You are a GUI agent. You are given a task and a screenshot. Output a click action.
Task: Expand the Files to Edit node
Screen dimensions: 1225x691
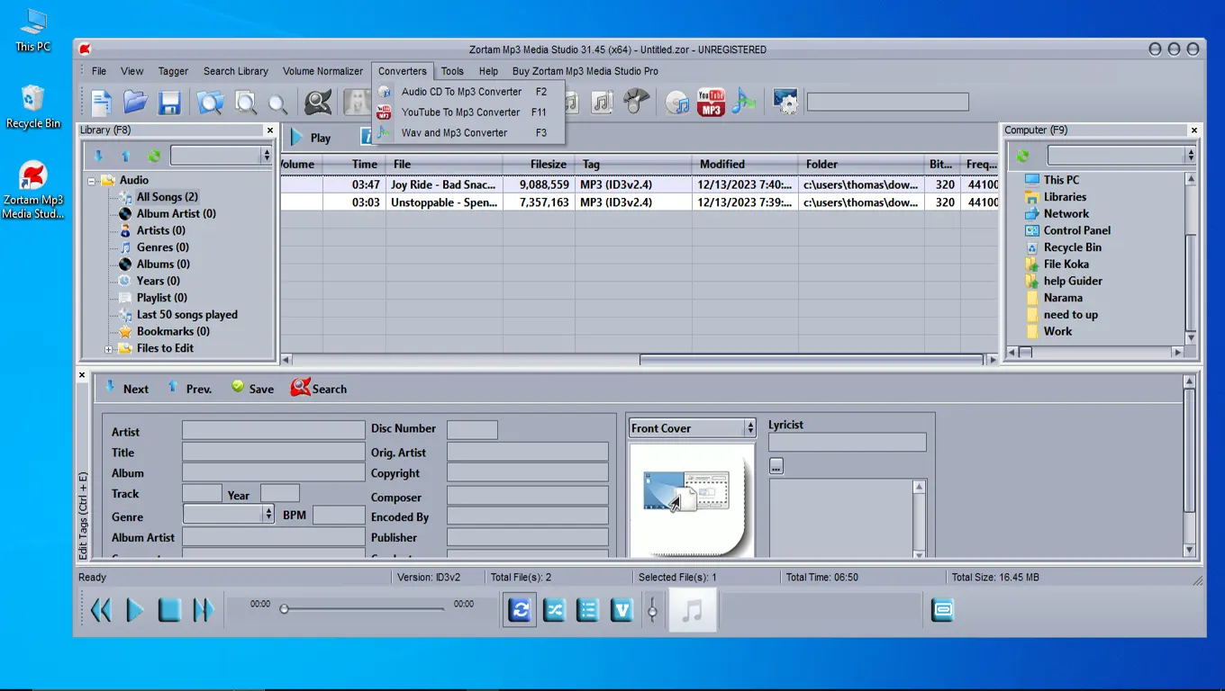click(109, 349)
